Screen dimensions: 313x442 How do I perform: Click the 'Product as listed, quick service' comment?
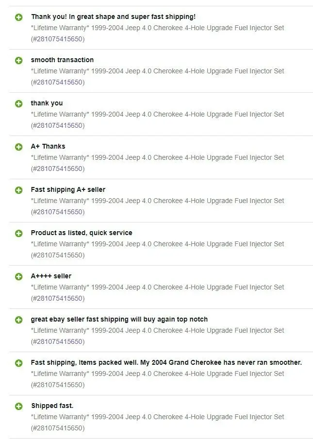click(82, 233)
